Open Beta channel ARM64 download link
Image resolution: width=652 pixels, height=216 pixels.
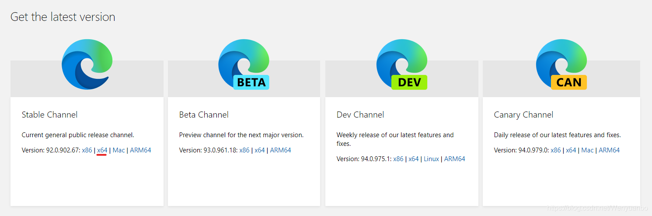(x=280, y=150)
